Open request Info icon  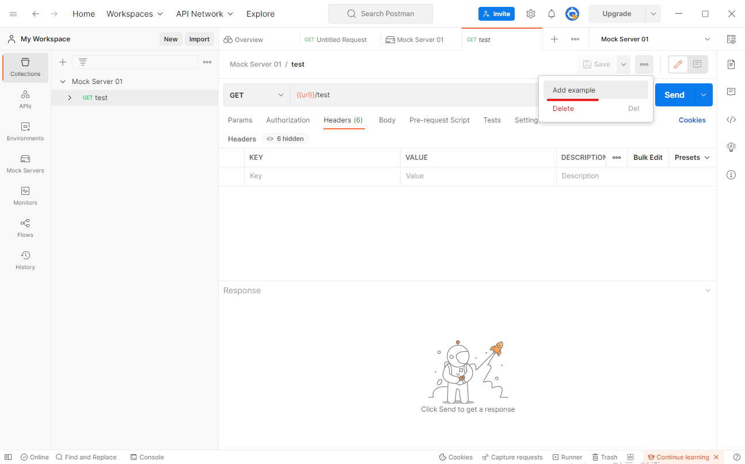coord(731,175)
